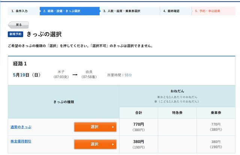Open the 通常のきっぷ link
This screenshot has height=155, width=240.
tap(21, 127)
